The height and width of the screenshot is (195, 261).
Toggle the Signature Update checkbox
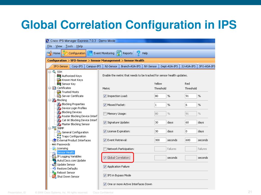105,122
